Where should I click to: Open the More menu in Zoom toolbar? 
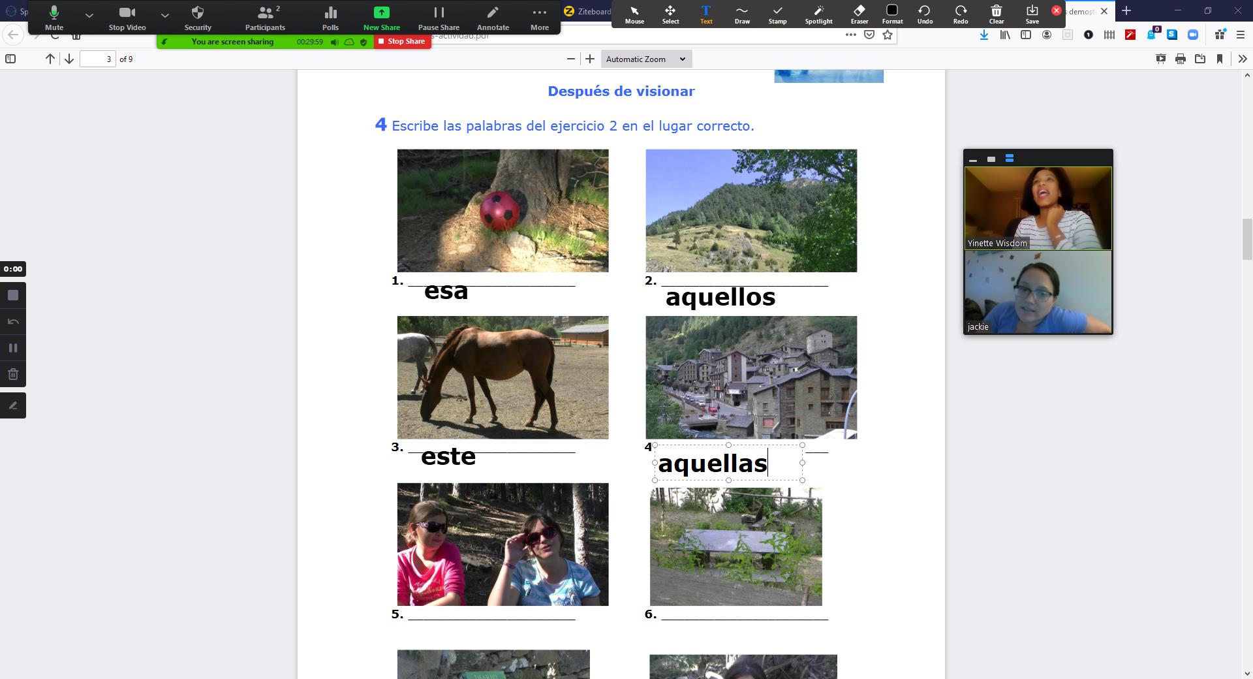[x=539, y=17]
